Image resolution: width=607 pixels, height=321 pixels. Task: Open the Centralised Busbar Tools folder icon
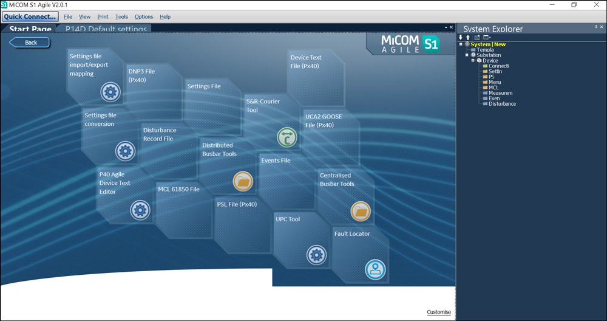(x=361, y=212)
